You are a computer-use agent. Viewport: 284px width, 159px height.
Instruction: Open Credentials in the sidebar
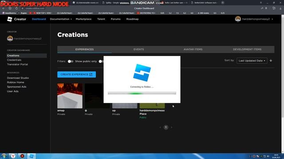(14, 60)
